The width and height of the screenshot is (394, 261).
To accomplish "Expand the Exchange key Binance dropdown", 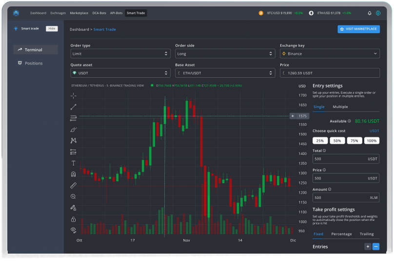I will point(330,54).
